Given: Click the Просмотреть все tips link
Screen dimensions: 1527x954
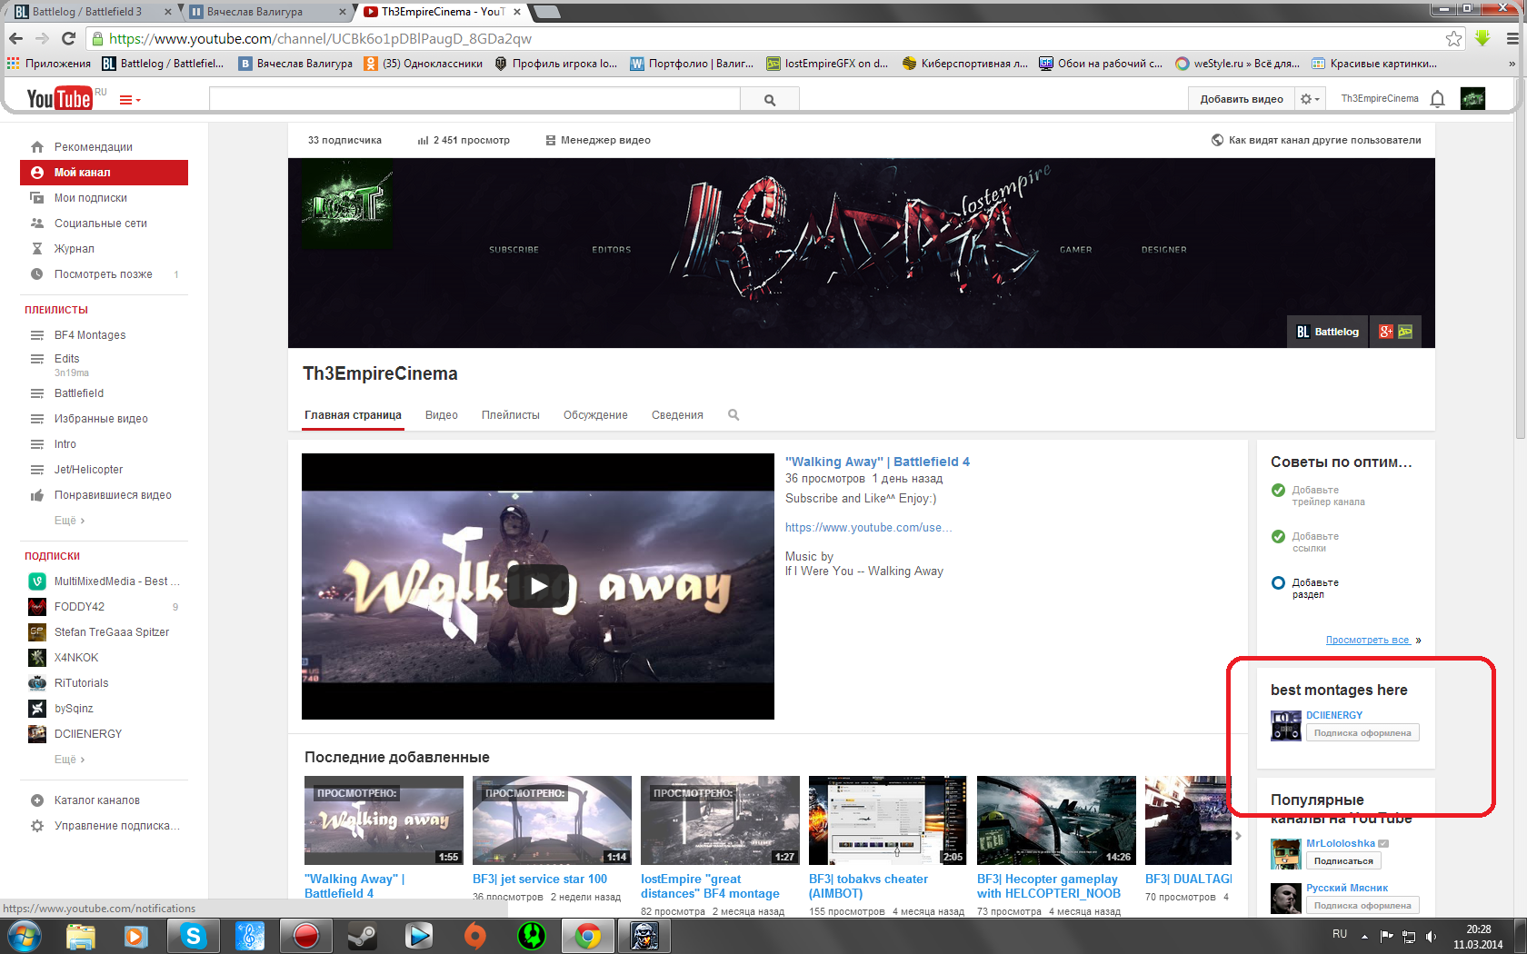Looking at the screenshot, I should pyautogui.click(x=1368, y=640).
